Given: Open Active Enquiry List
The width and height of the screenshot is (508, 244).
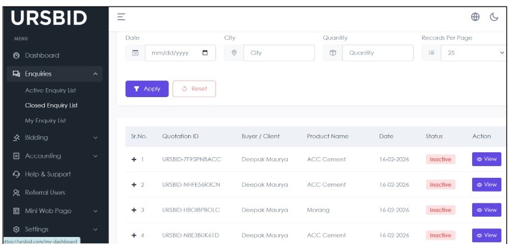Looking at the screenshot, I should pos(50,90).
